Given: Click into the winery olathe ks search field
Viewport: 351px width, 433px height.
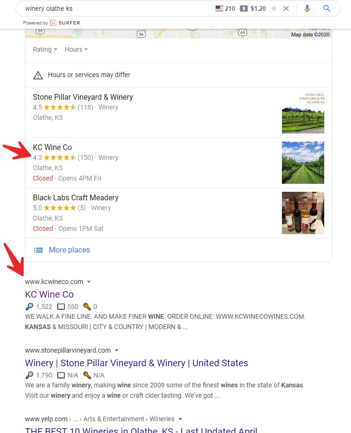Looking at the screenshot, I should point(116,8).
